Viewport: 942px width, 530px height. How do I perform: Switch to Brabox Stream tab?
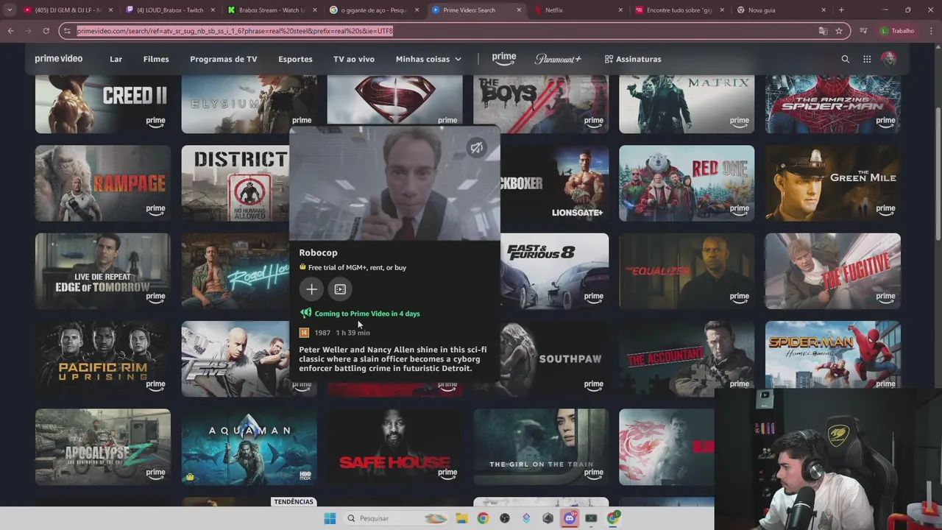[272, 10]
